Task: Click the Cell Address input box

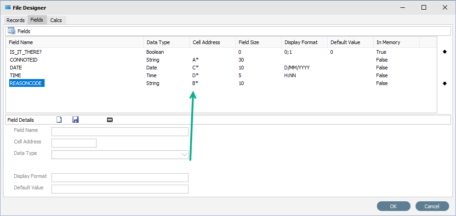Action: (x=74, y=143)
